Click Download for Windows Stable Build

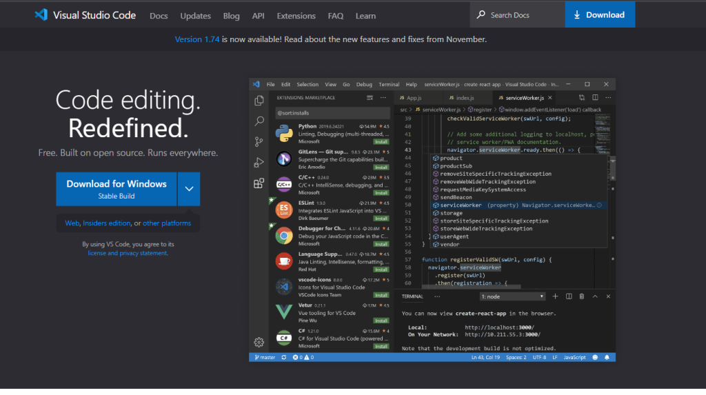coord(116,189)
